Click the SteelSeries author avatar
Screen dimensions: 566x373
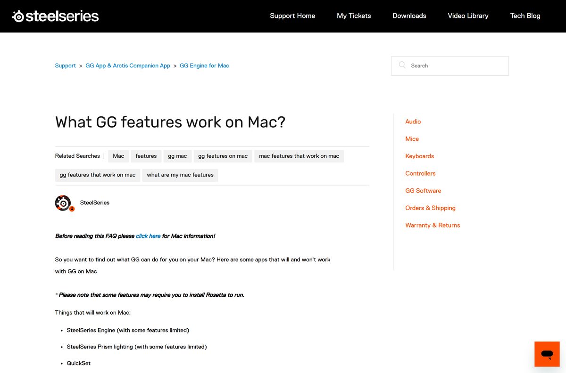coord(64,203)
